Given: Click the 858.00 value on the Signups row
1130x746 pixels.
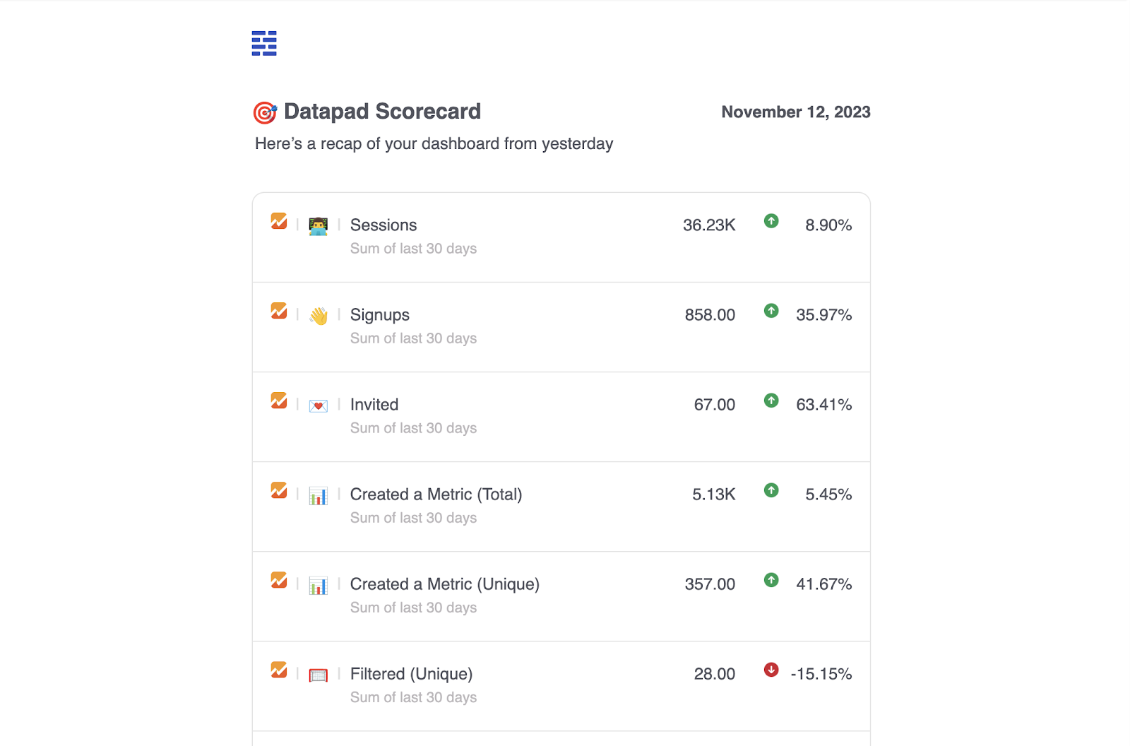Looking at the screenshot, I should pos(709,315).
